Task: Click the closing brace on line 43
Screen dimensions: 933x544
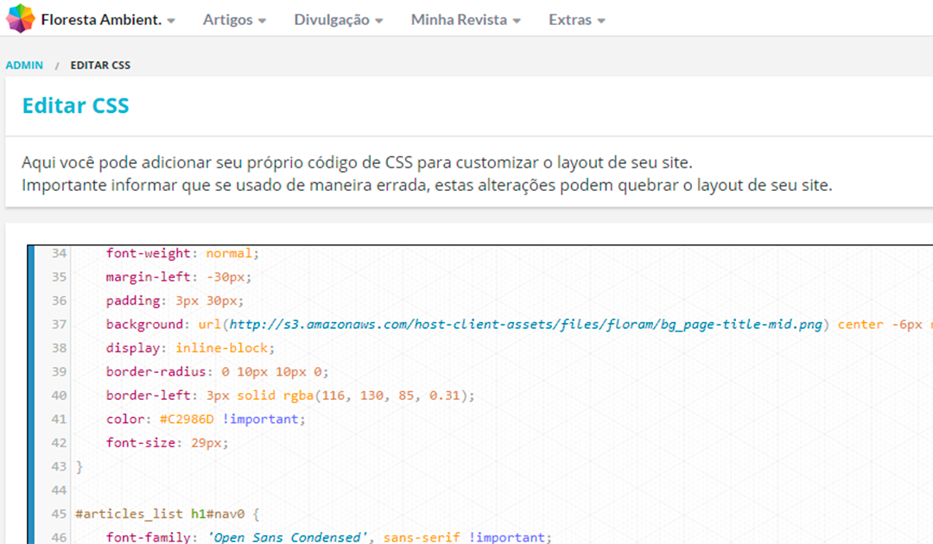Action: click(x=79, y=467)
